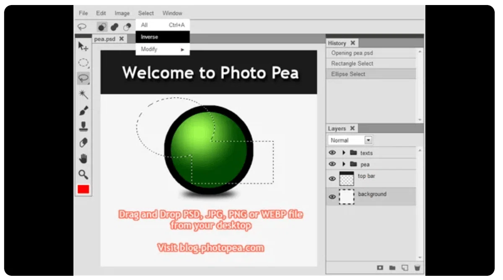Delete the layer with the trash icon

[x=417, y=267]
